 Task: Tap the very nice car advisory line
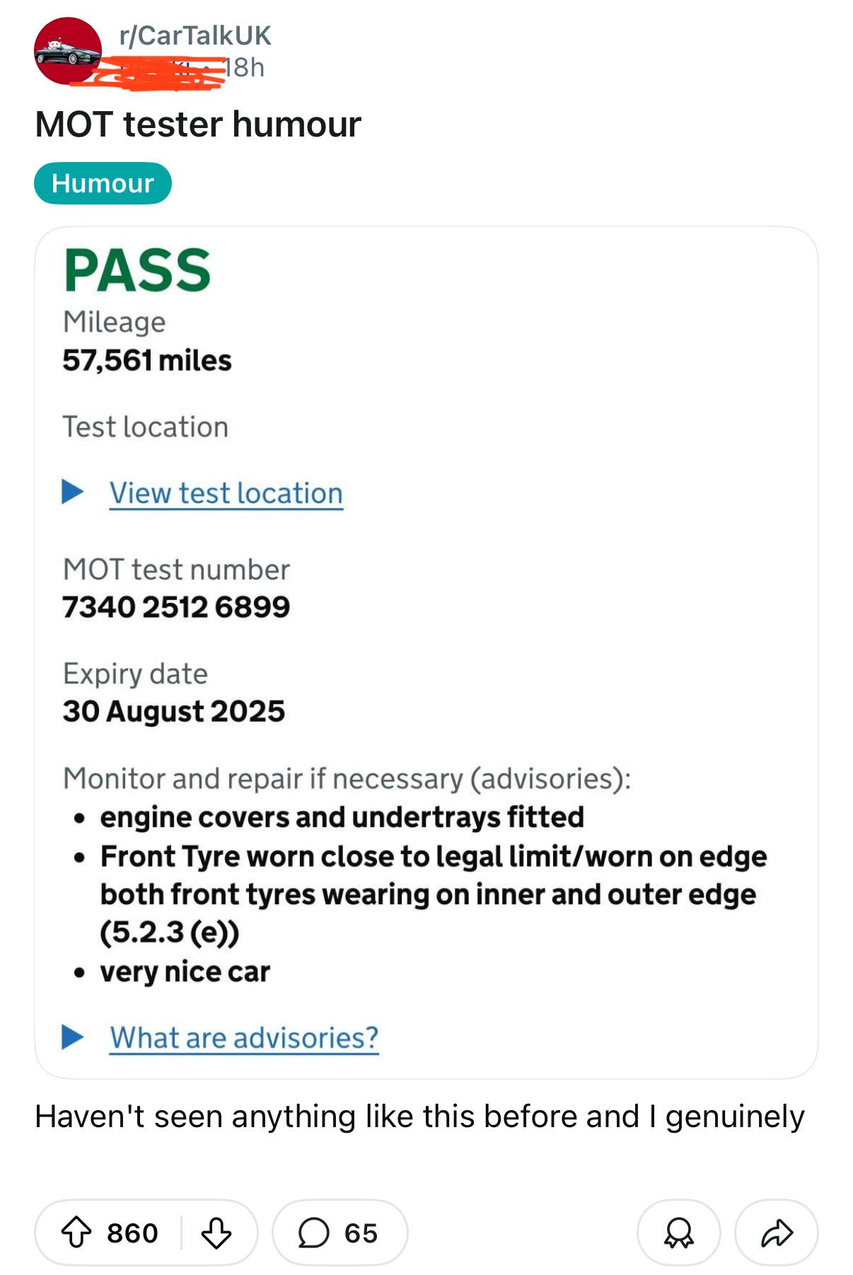click(185, 972)
